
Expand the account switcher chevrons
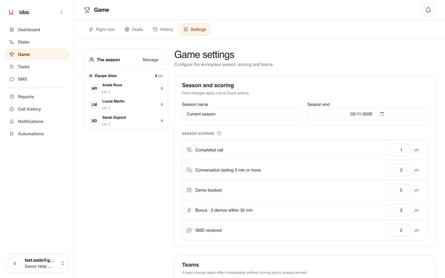click(x=63, y=263)
